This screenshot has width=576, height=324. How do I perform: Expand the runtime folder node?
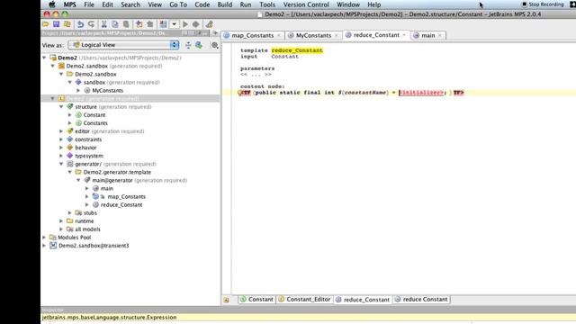[61, 220]
